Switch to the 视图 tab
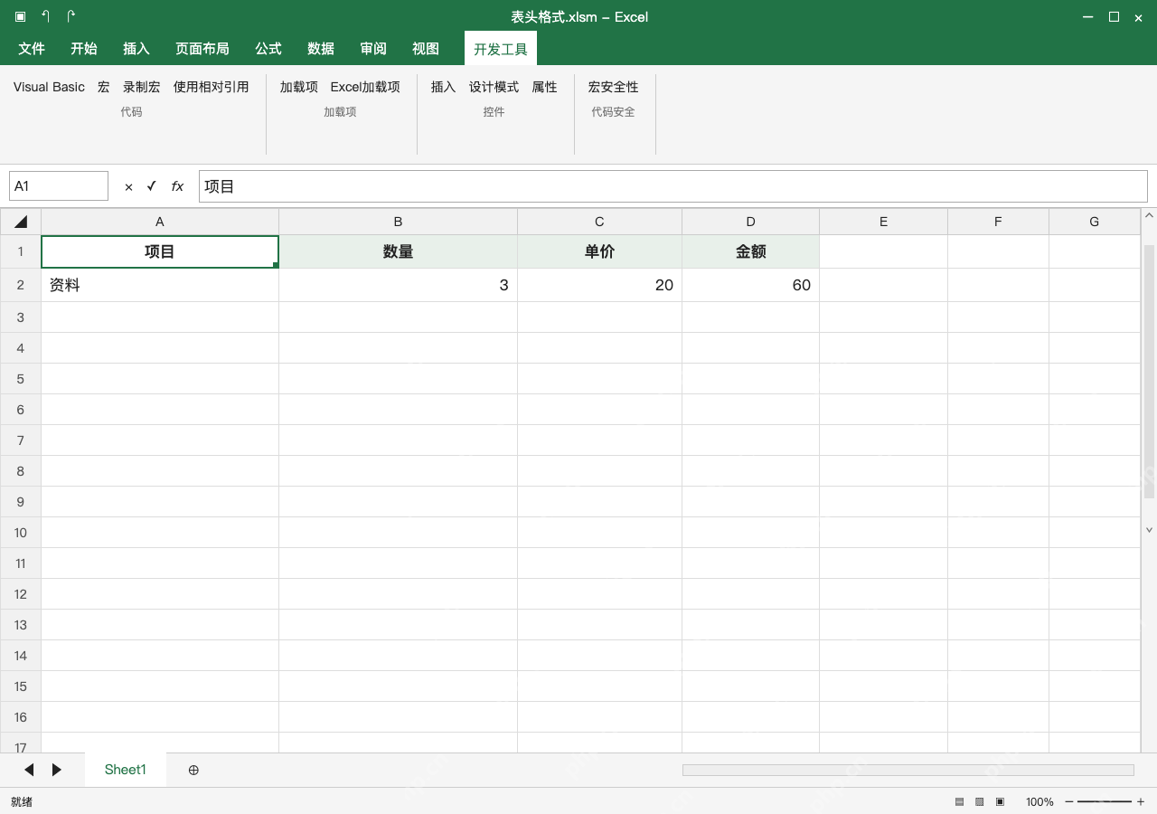 [426, 49]
